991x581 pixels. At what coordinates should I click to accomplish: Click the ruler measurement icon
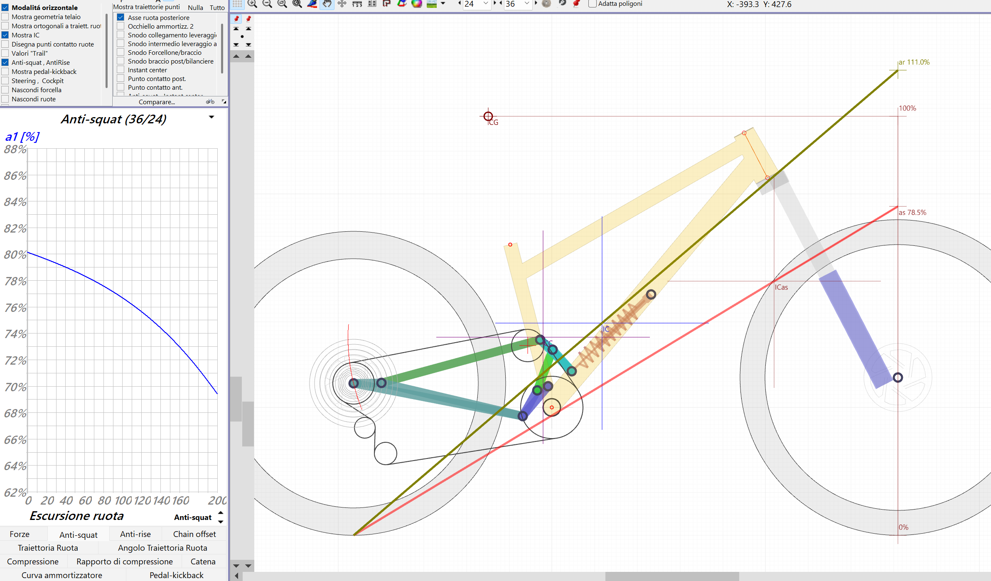click(357, 4)
